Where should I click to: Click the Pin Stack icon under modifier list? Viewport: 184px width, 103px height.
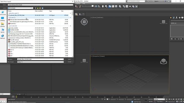(x=172, y=39)
